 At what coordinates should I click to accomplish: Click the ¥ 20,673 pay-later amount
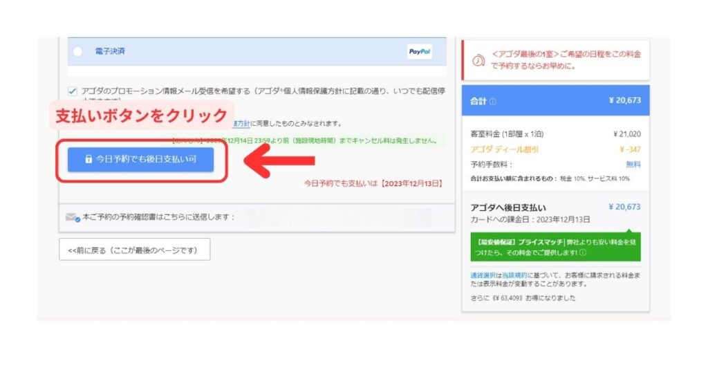tap(624, 207)
